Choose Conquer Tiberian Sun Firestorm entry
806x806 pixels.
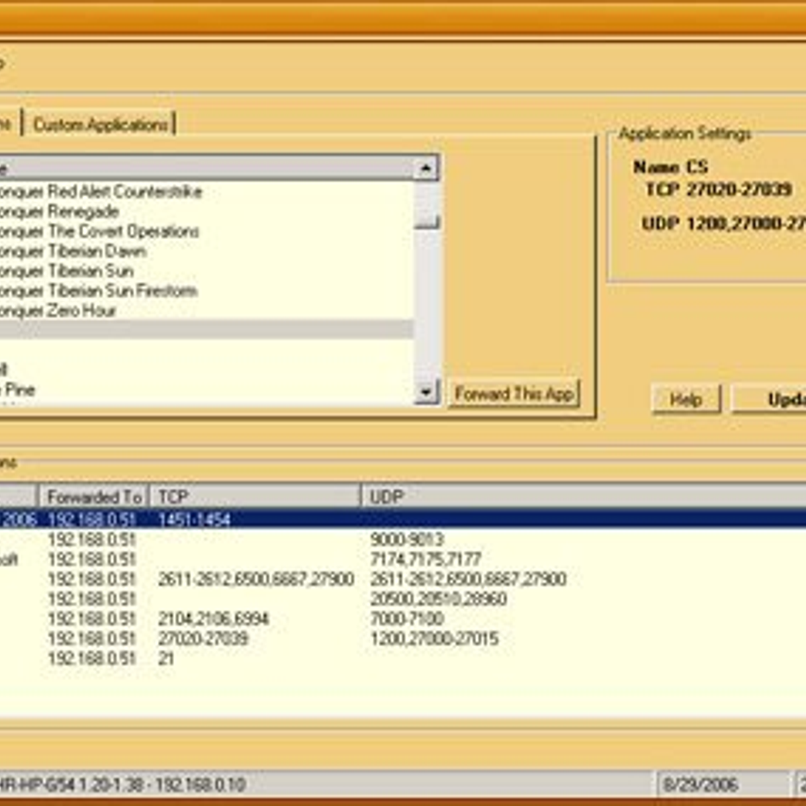tap(98, 291)
